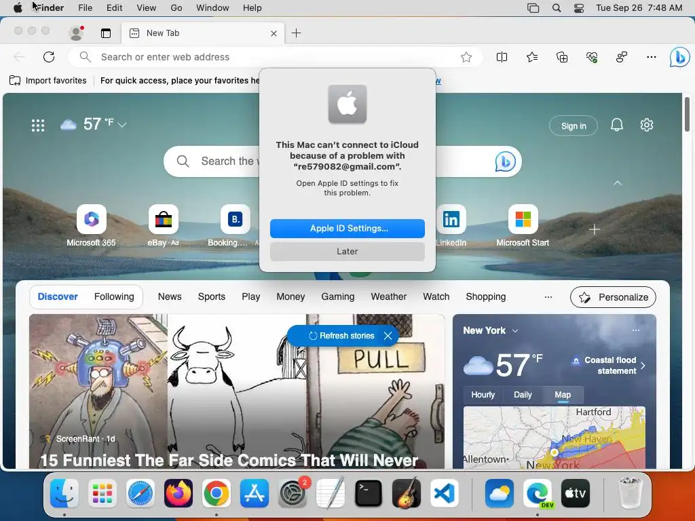Collapse quick links with up chevron
This screenshot has width=695, height=521.
[618, 183]
